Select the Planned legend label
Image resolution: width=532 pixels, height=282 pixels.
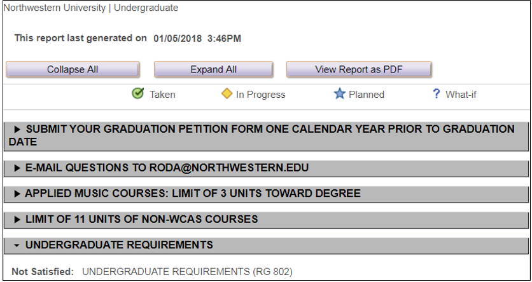coord(367,95)
